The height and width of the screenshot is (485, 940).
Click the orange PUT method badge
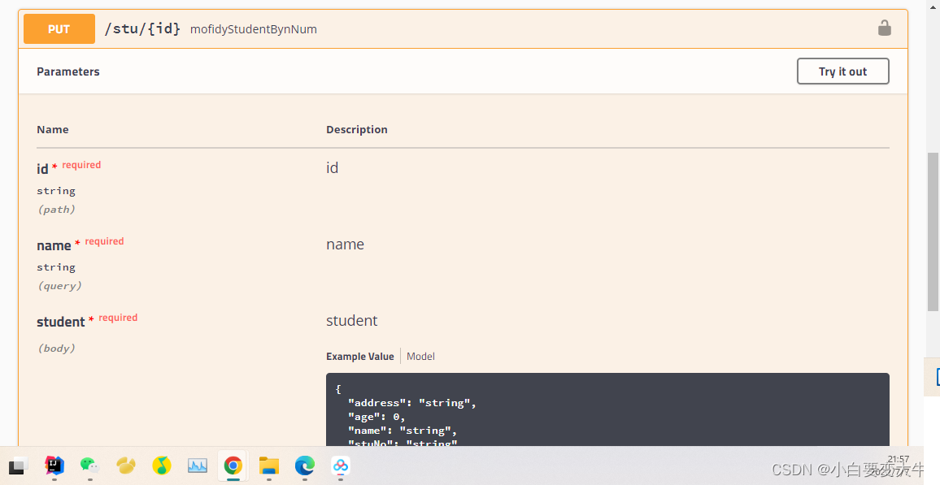59,28
